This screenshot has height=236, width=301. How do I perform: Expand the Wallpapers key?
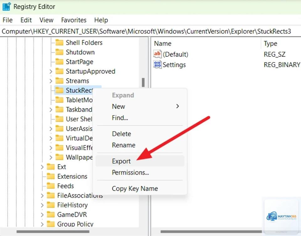click(51, 158)
